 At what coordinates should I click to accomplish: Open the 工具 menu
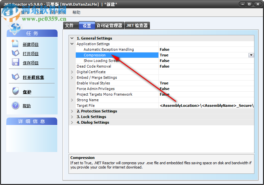(x=39, y=12)
